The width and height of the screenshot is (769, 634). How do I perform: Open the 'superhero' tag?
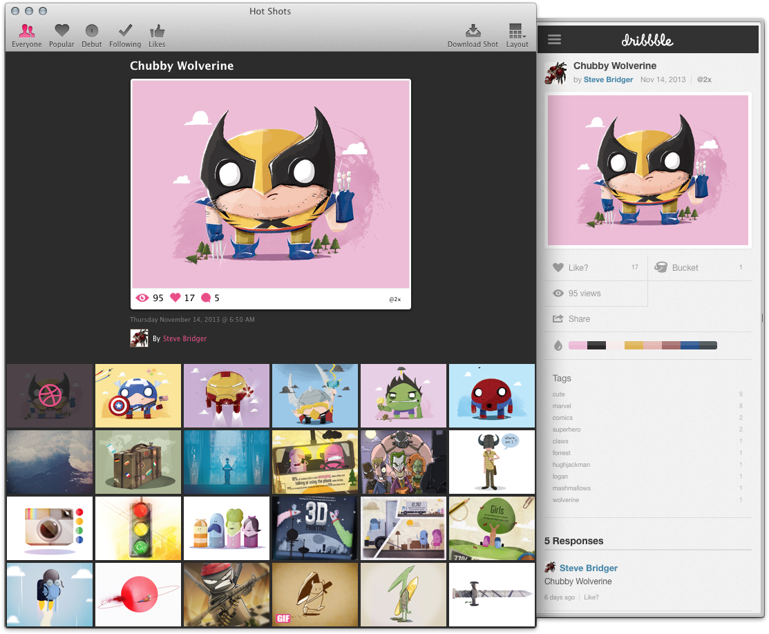tap(567, 430)
